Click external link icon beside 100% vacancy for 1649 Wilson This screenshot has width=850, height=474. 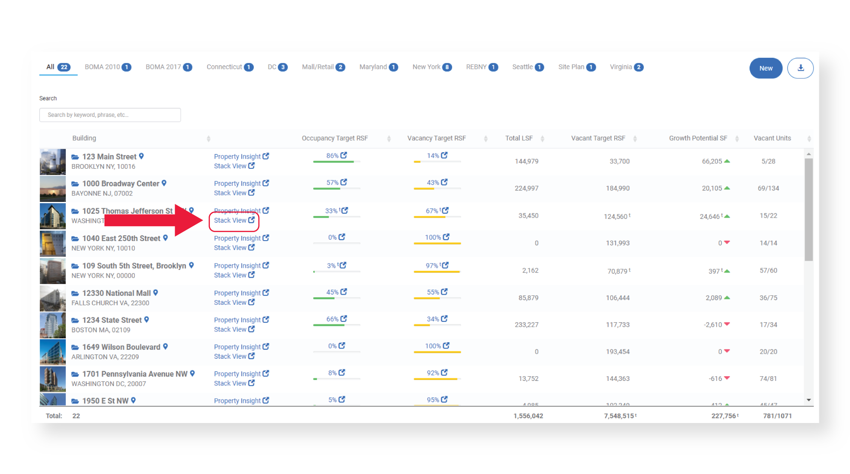tap(446, 346)
